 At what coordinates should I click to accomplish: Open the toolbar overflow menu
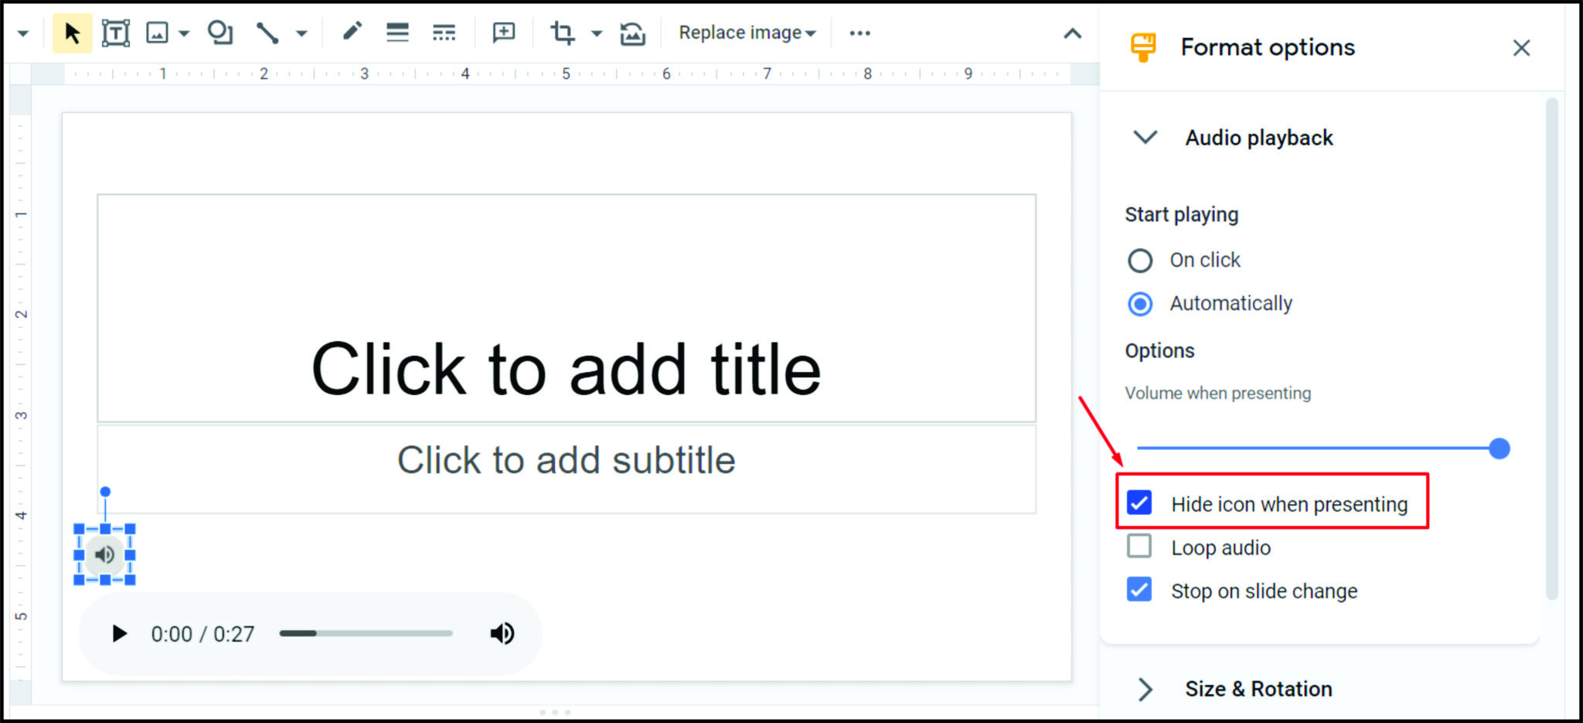tap(860, 32)
